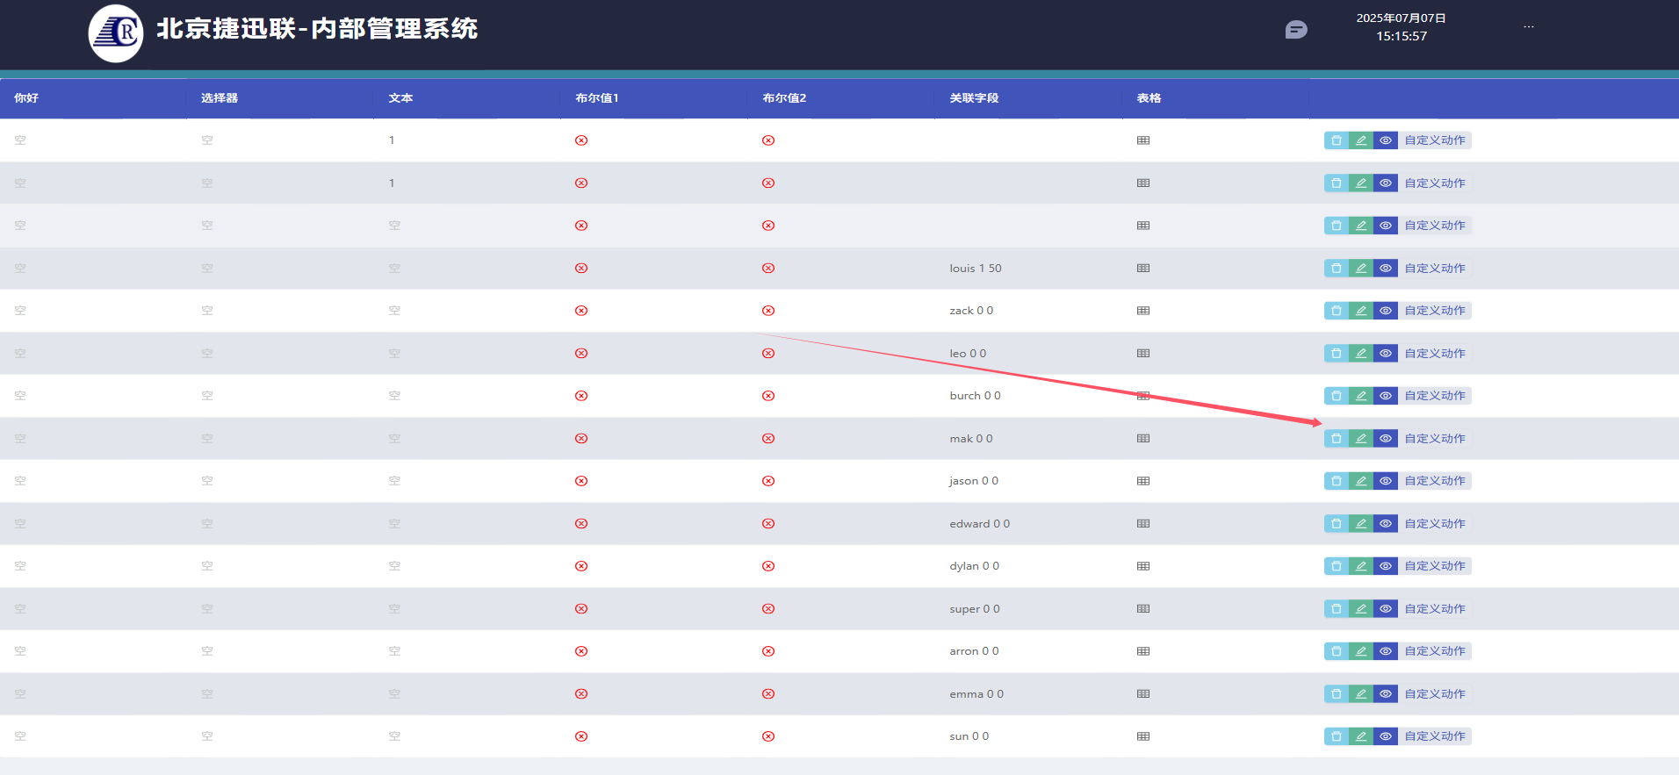This screenshot has height=775, width=1679.
Task: Delete the burch 0 0 row
Action: click(x=1337, y=396)
